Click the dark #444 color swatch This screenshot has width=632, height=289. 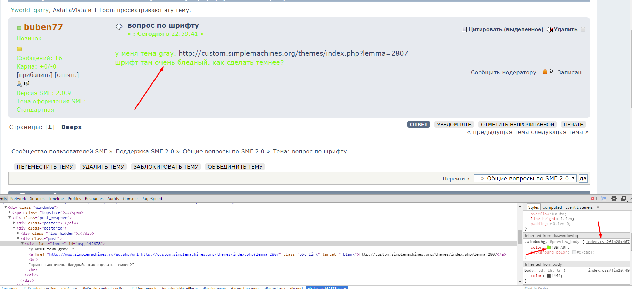pyautogui.click(x=549, y=276)
